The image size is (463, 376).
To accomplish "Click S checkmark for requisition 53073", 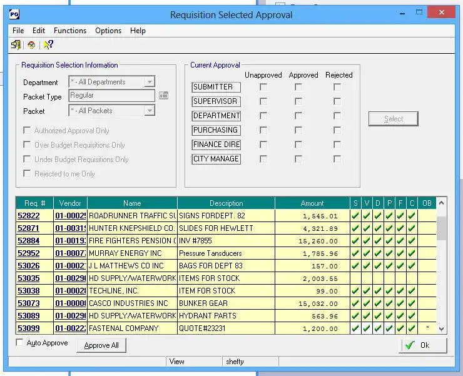I will coord(355,303).
